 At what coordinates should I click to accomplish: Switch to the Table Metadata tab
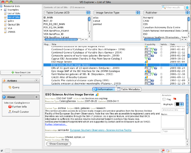coord(129,89)
